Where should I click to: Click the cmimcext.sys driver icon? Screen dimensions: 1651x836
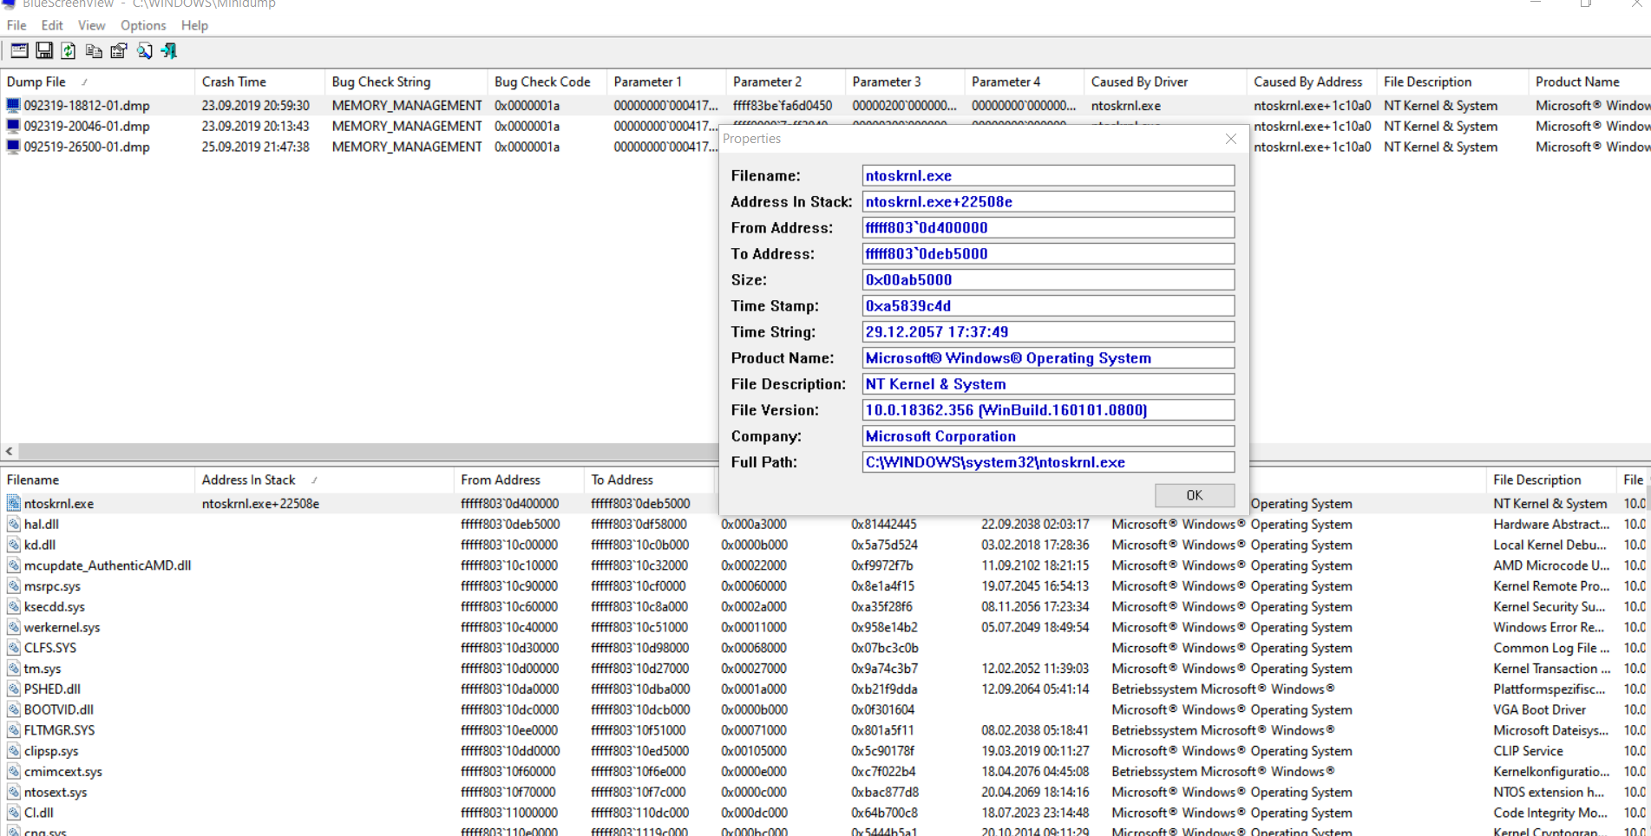(x=14, y=772)
